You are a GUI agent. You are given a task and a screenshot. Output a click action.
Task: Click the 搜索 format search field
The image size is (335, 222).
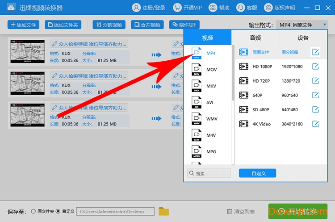point(209,173)
